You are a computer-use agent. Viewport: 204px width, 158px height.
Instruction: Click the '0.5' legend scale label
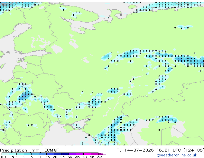(11, 157)
